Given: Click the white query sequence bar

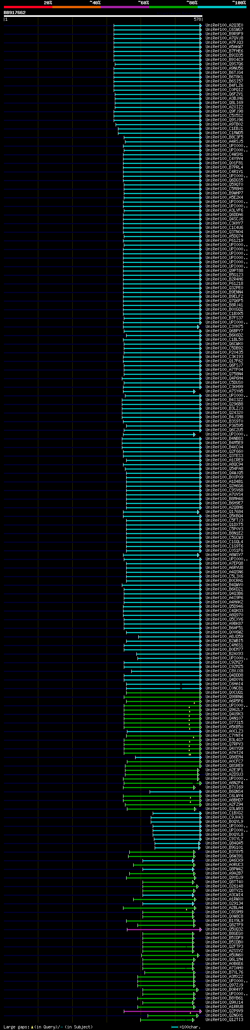Looking at the screenshot, I should [x=103, y=16].
